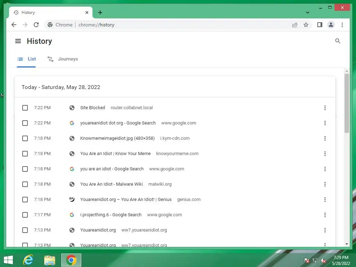Open actions menu for Know Your Meme entry
This screenshot has width=356, height=267.
pos(325,154)
